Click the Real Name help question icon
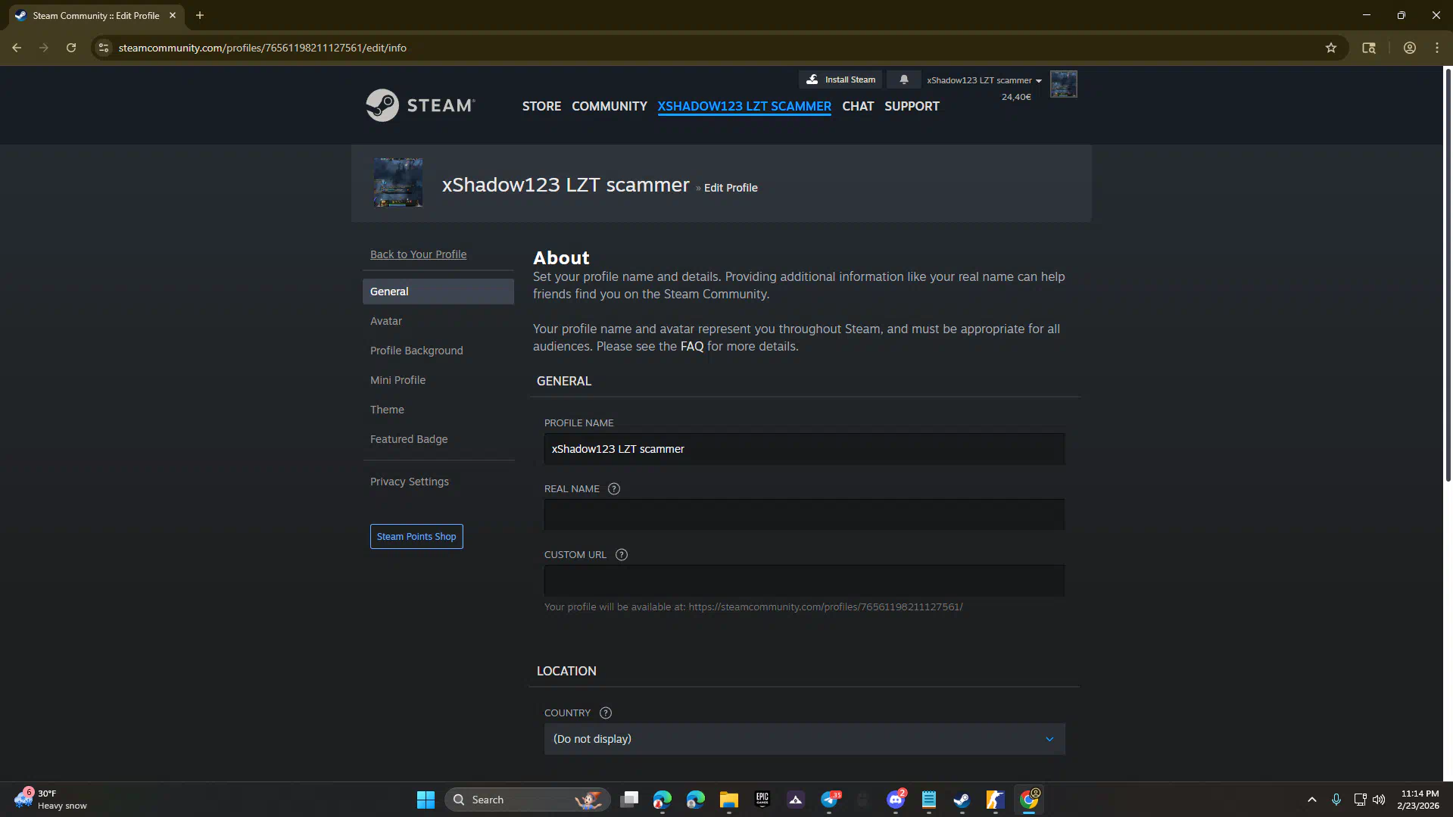The width and height of the screenshot is (1453, 817). pos(614,489)
